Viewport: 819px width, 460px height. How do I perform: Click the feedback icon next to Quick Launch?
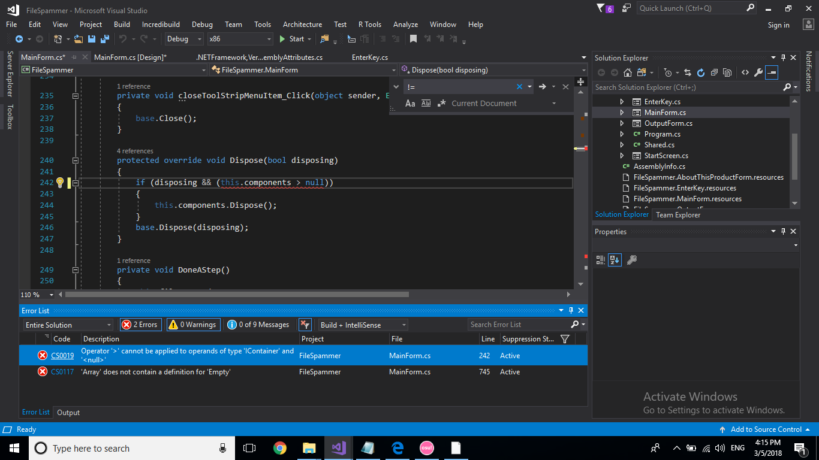coord(627,8)
